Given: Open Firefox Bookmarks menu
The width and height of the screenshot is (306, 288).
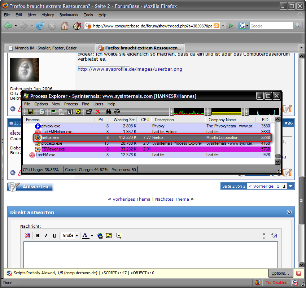Looking at the screenshot, I should [x=69, y=15].
